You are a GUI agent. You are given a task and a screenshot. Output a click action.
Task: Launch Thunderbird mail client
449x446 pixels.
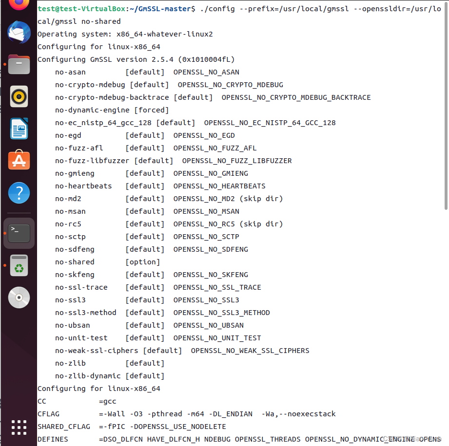(19, 32)
